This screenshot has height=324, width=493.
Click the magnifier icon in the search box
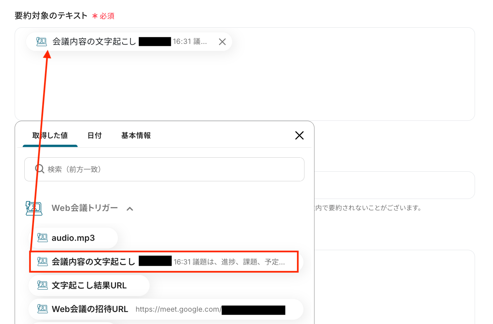(40, 169)
